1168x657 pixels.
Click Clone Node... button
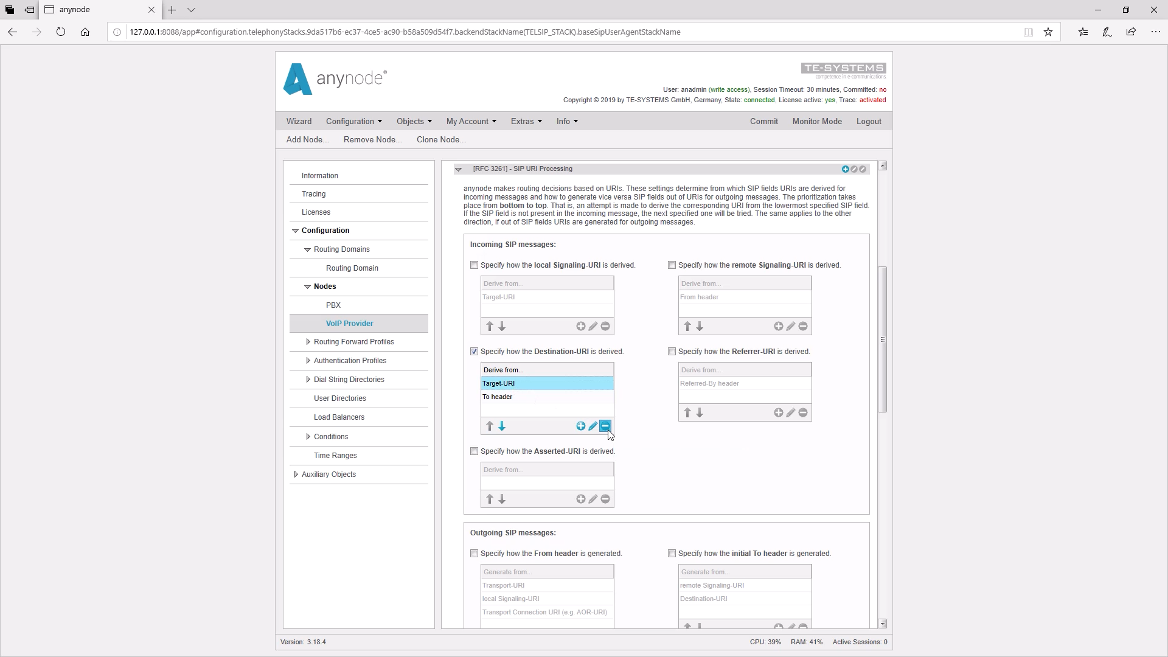[x=441, y=140]
